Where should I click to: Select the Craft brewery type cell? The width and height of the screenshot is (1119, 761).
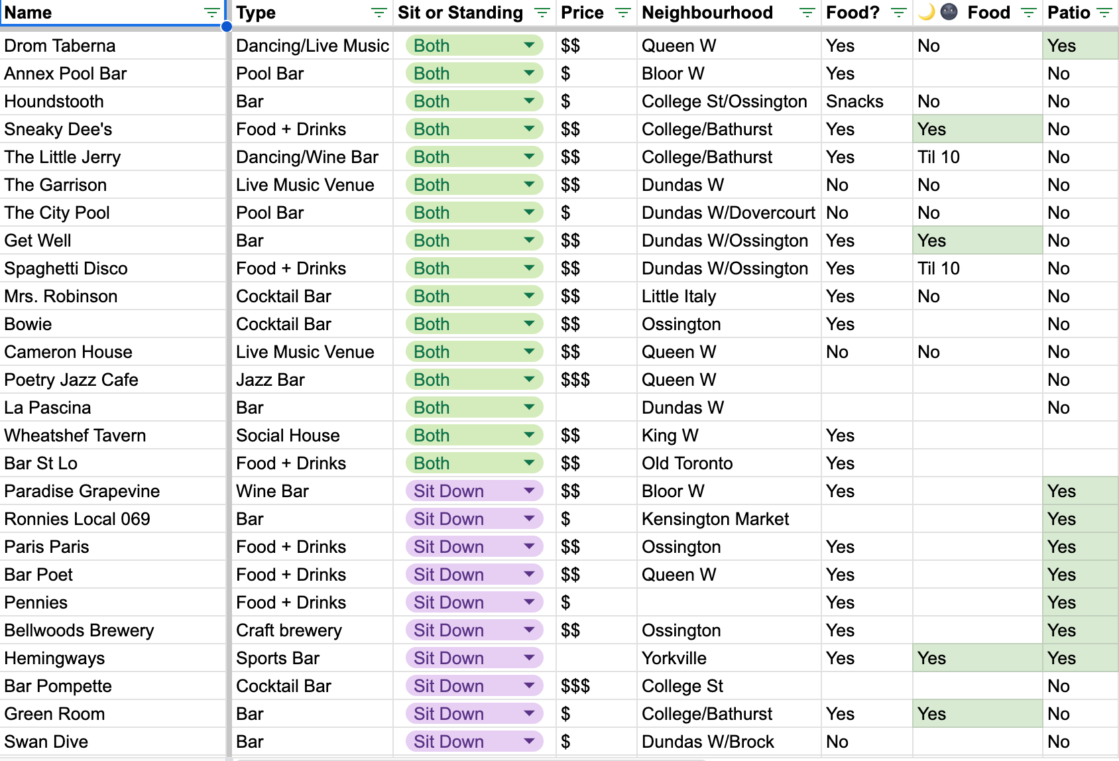coord(312,630)
